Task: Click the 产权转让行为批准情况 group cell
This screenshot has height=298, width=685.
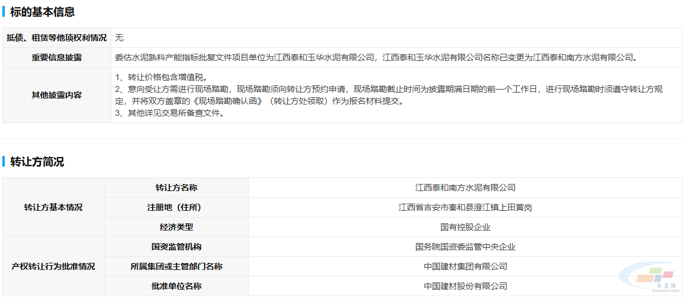Action: 54,266
